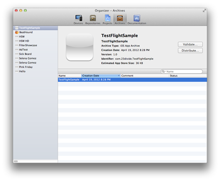220x181 pixels.
Task: Click the identifier com.23divide.TestFlightSample text
Action: coord(134,59)
